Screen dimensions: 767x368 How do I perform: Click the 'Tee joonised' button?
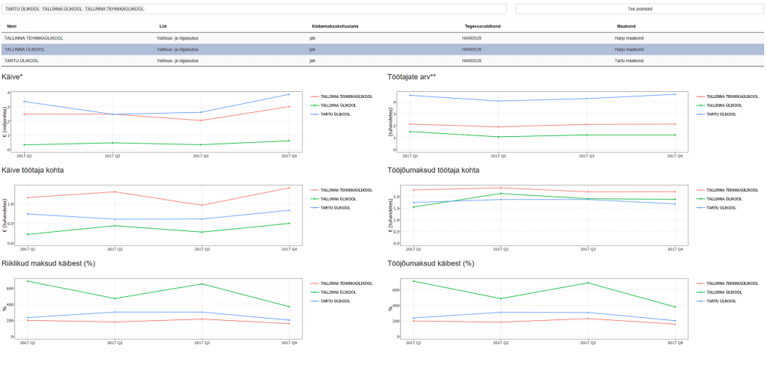640,9
